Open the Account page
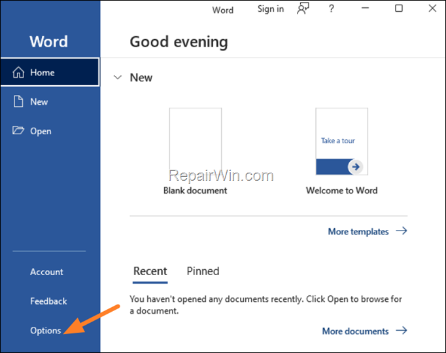The height and width of the screenshot is (353, 446). click(46, 272)
